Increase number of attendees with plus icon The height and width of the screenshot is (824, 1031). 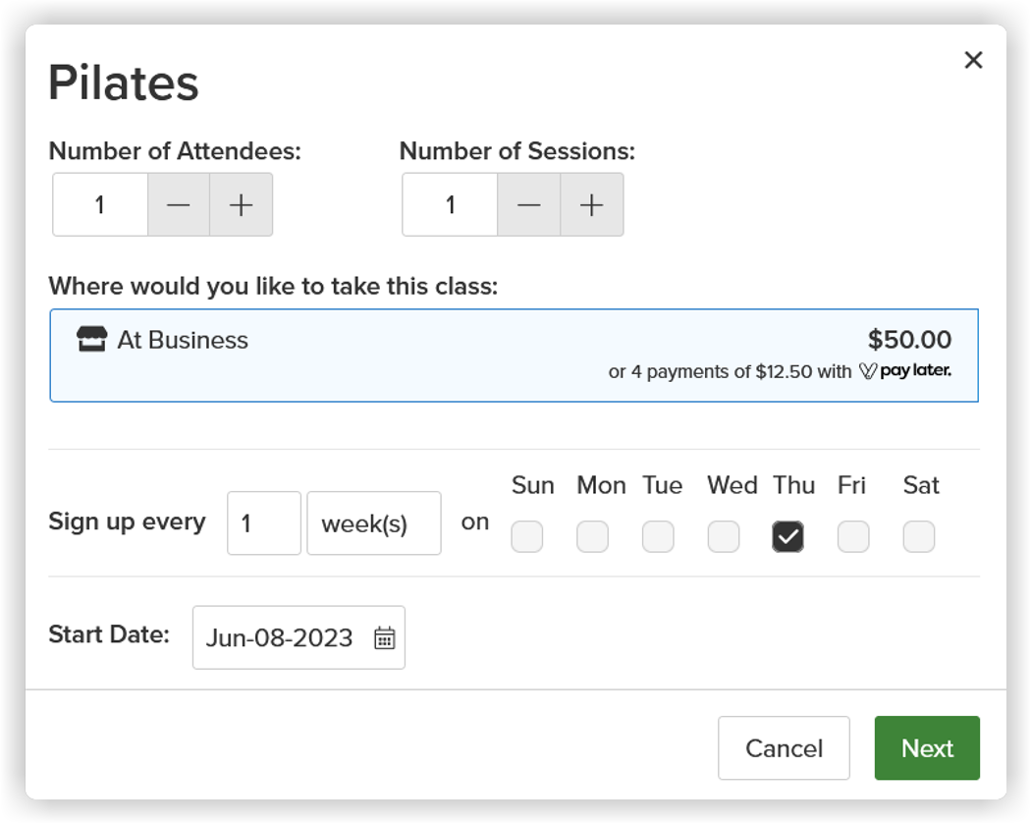point(242,204)
